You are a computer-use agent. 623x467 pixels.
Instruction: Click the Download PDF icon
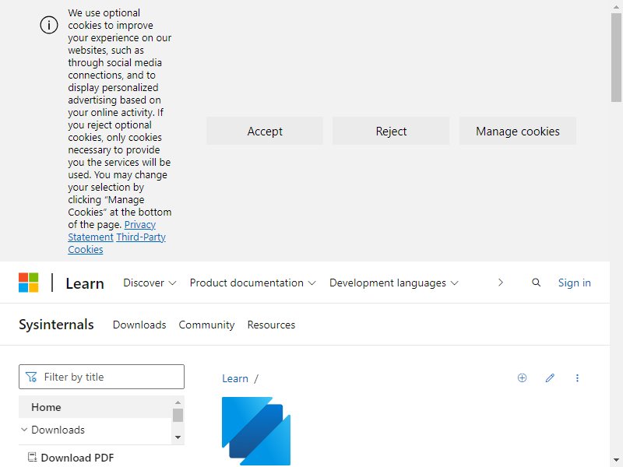[32, 457]
